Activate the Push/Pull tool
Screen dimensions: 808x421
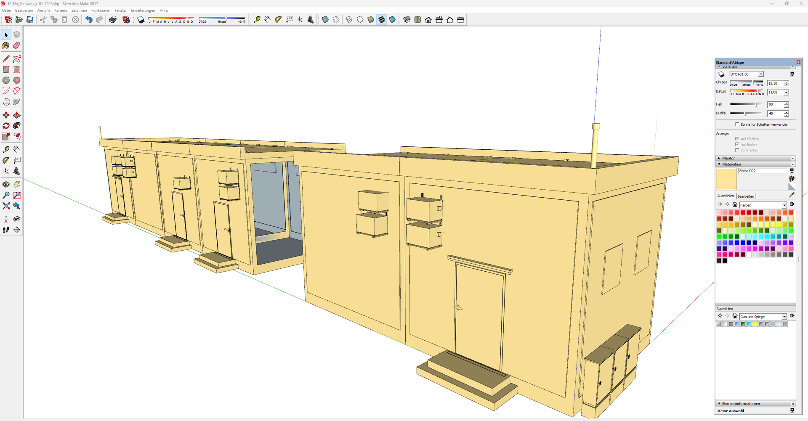tap(16, 115)
